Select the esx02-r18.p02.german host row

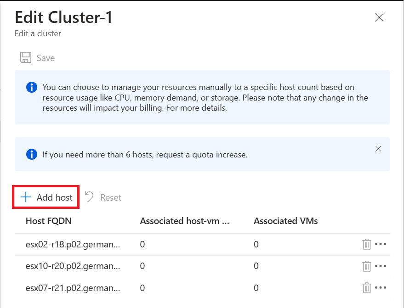[x=202, y=244]
